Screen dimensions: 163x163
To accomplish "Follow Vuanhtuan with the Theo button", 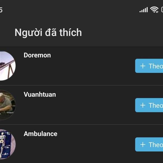I will (x=149, y=105).
